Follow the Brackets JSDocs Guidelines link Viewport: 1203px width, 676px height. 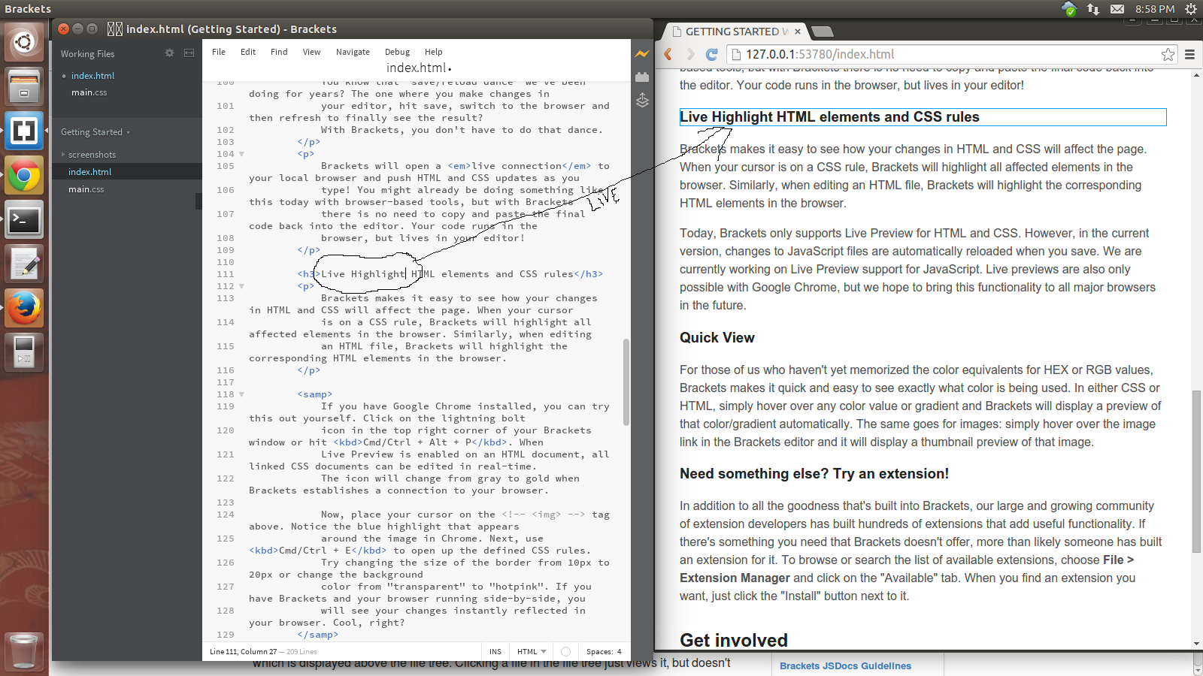pos(845,665)
